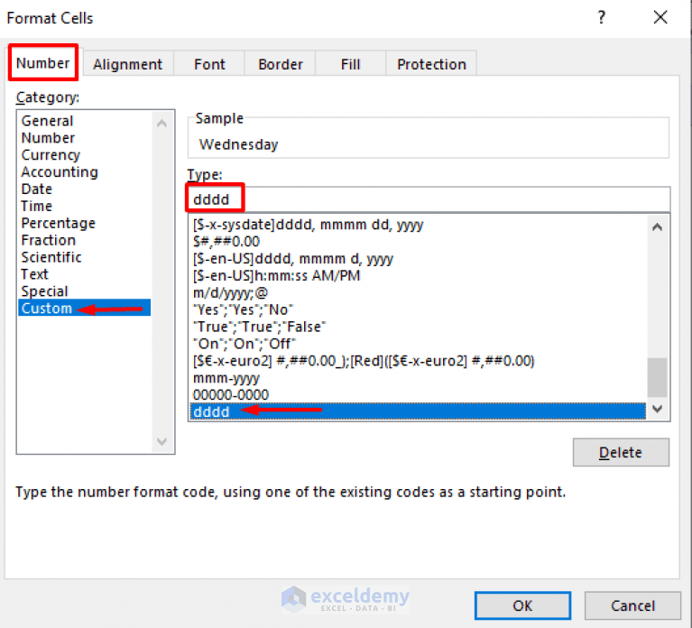Choose the "On";"On";"Off" format
The image size is (692, 628).
point(419,344)
